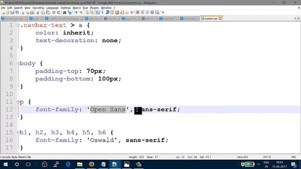301x169 pixels.
Task: Open the Plugins menu
Action: pyautogui.click(x=94, y=8)
